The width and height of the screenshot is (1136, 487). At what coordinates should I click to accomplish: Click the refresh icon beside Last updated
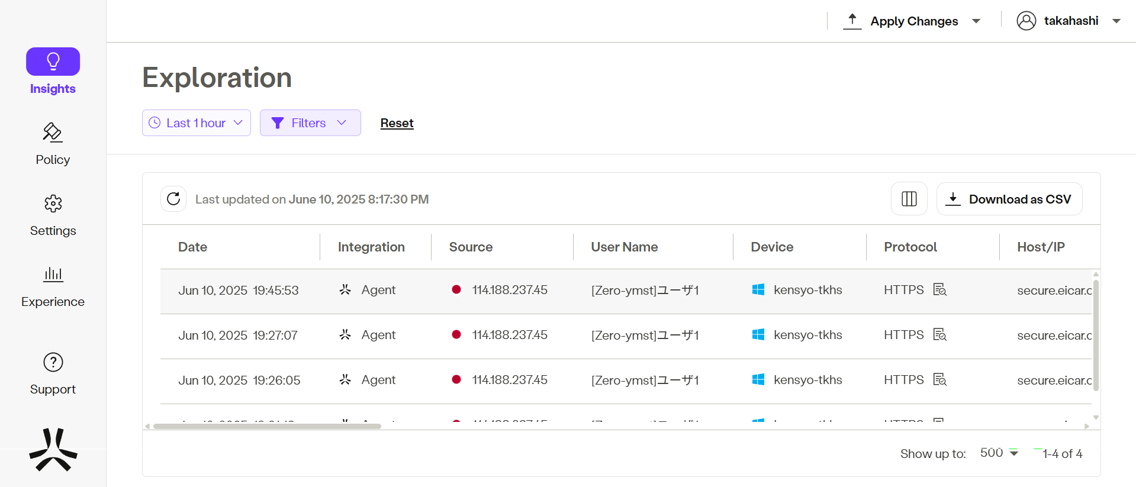tap(173, 199)
